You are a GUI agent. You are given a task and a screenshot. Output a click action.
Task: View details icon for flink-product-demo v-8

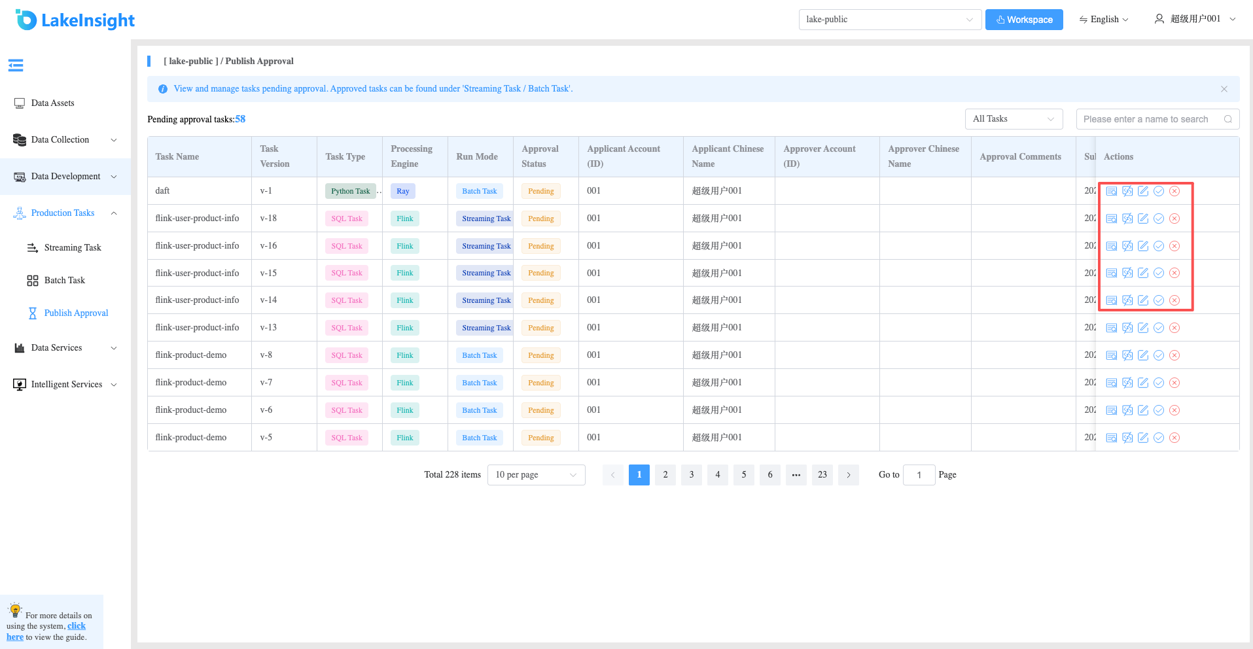tap(1112, 355)
